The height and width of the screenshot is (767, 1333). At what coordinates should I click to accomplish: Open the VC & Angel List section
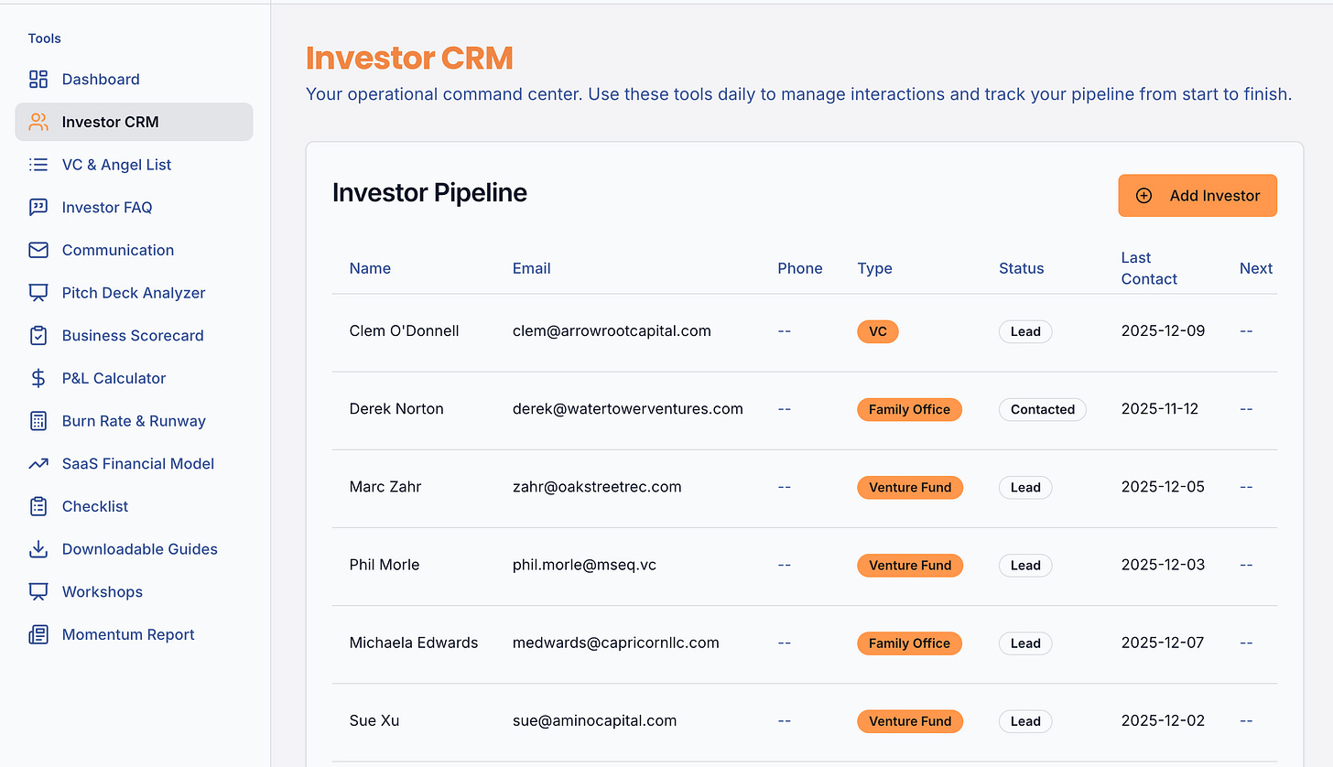(x=116, y=164)
